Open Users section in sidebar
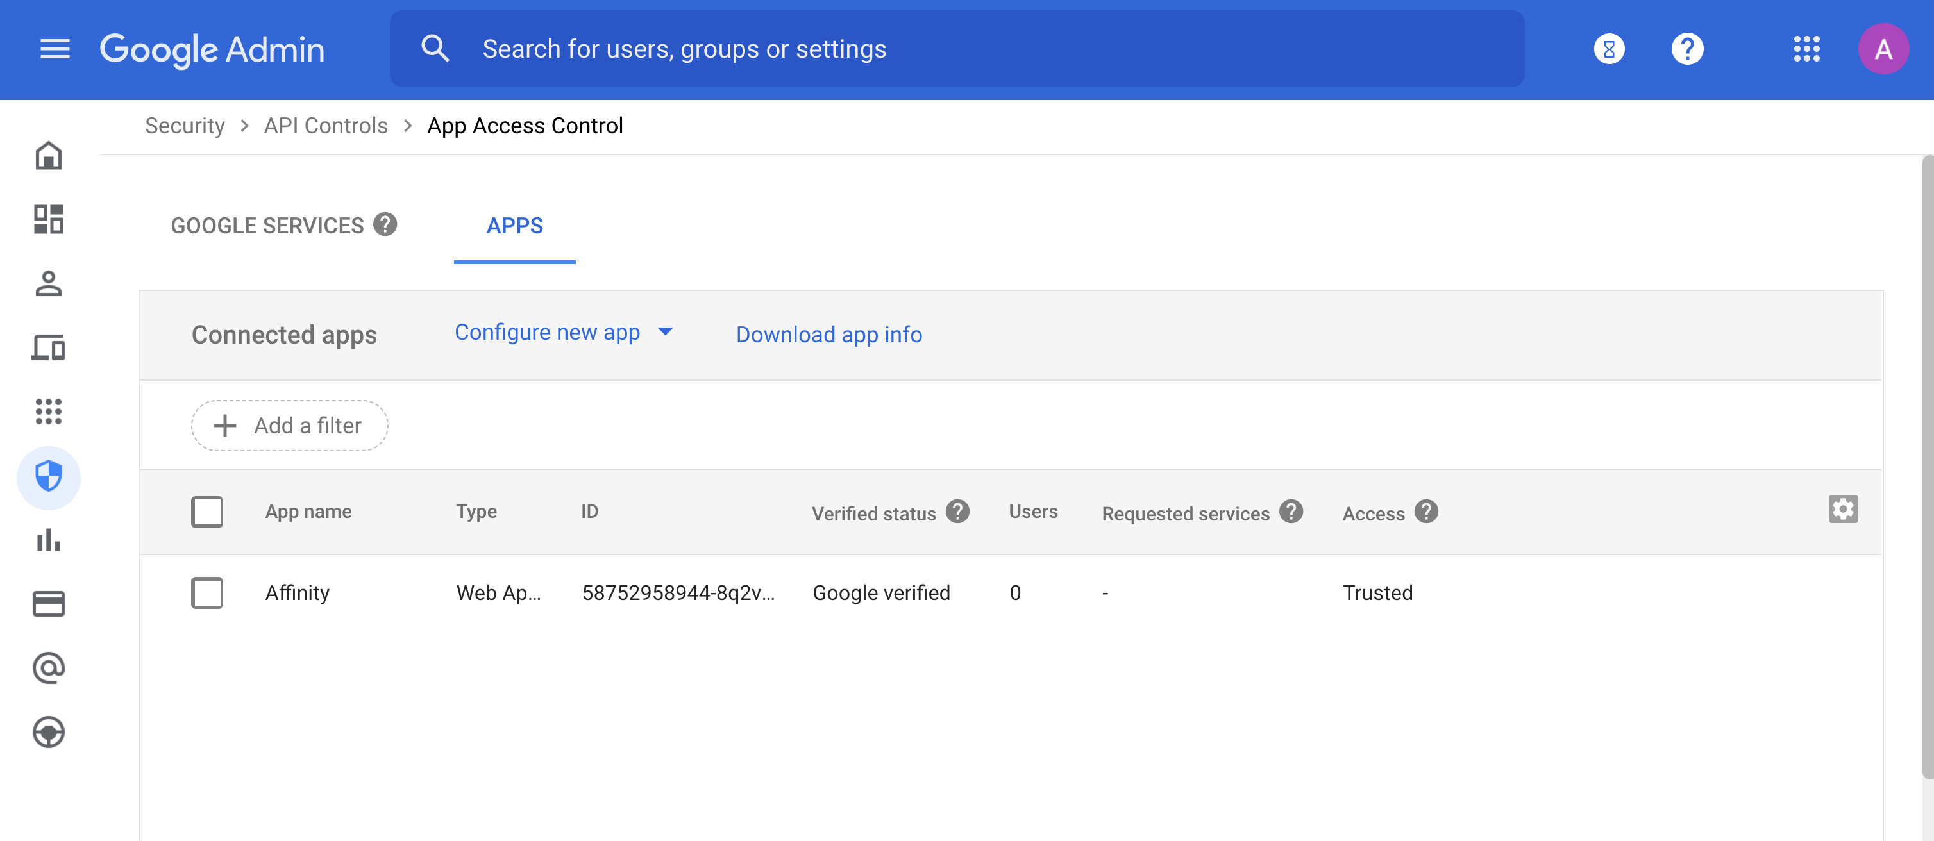The image size is (1934, 841). pyautogui.click(x=49, y=283)
